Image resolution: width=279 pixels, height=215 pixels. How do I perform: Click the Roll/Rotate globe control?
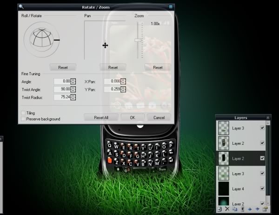42,40
